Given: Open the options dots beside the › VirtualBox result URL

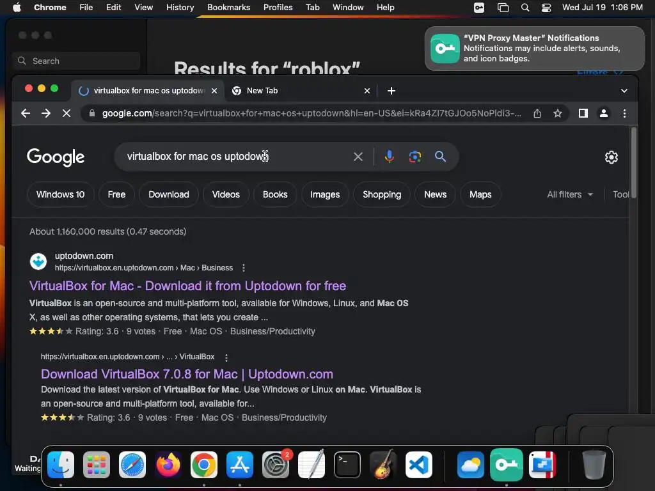Looking at the screenshot, I should (226, 357).
